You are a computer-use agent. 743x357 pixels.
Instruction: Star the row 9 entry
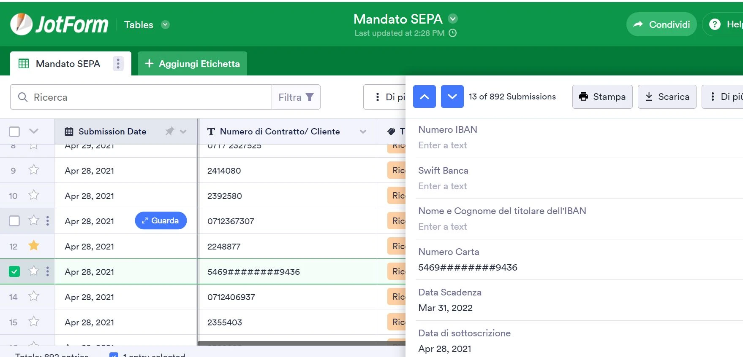click(x=34, y=170)
